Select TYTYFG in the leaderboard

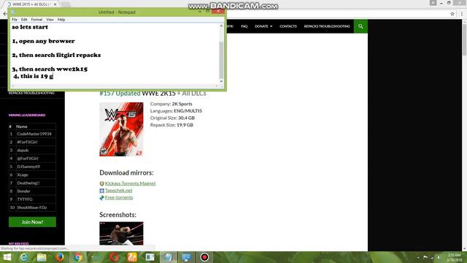point(25,199)
